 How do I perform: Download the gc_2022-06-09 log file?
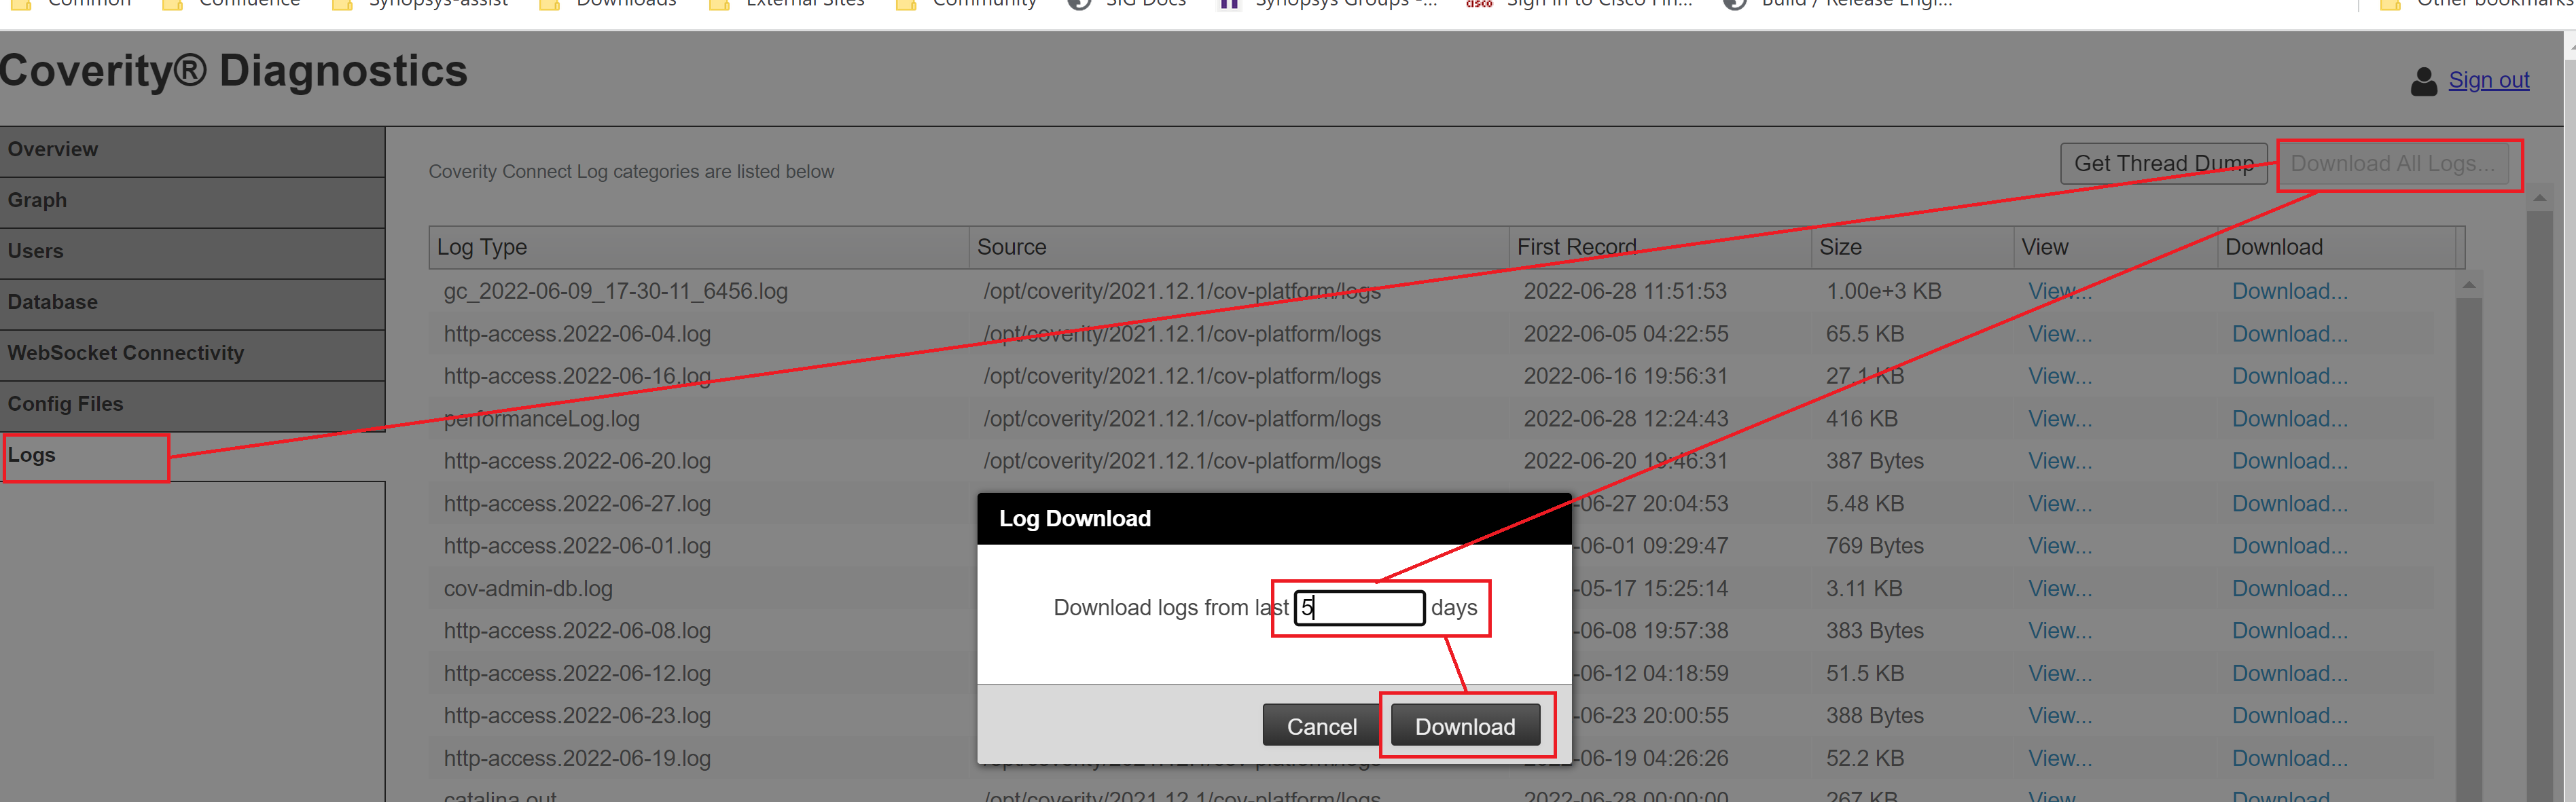coord(2289,292)
